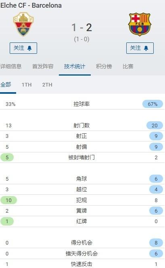Image resolution: width=165 pixels, height=268 pixels.
Task: Switch to the 比赛 tab
Action: pyautogui.click(x=128, y=66)
